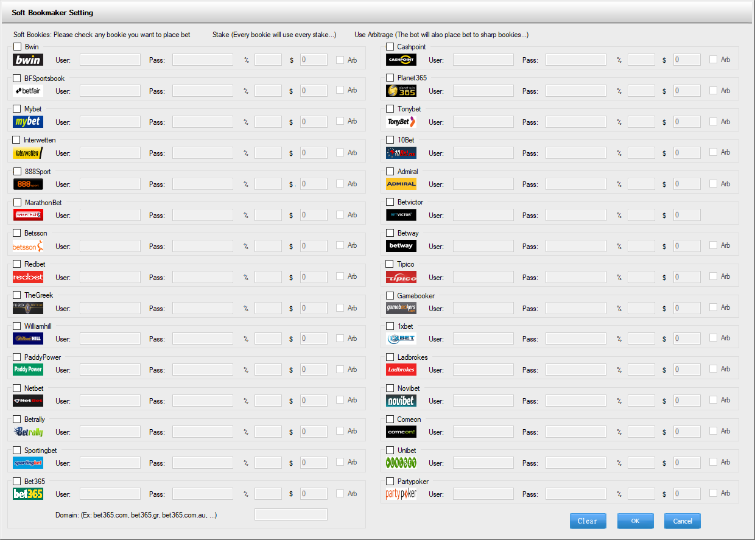The width and height of the screenshot is (755, 540).
Task: Click the Clear button
Action: [x=588, y=521]
